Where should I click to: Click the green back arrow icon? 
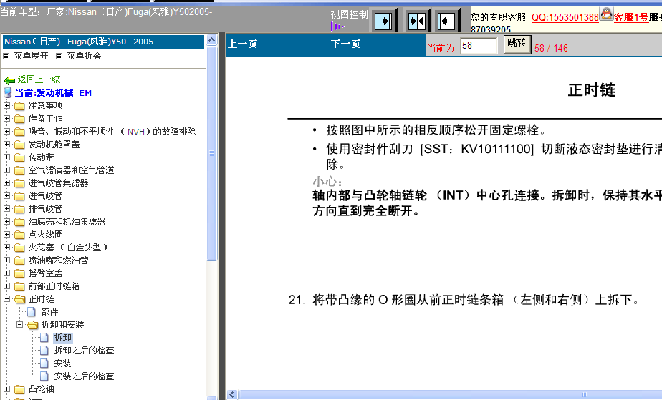point(9,80)
